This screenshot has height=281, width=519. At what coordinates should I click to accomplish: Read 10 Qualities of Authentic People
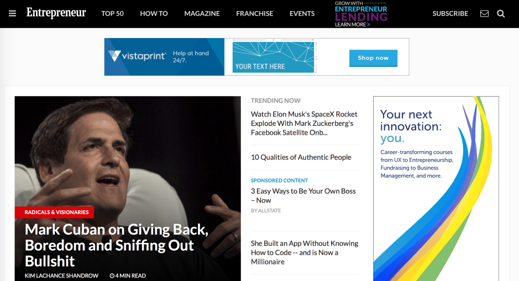coord(301,157)
